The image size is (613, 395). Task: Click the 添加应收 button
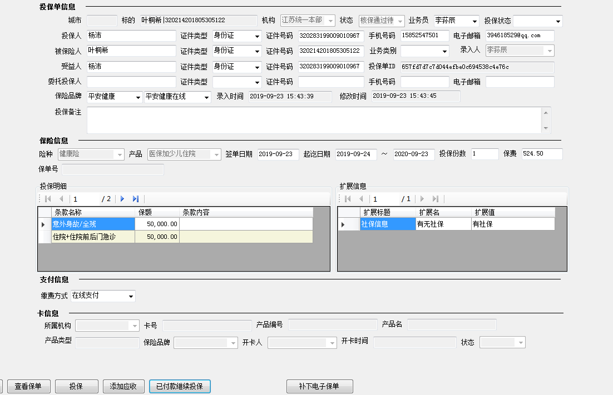click(x=123, y=386)
